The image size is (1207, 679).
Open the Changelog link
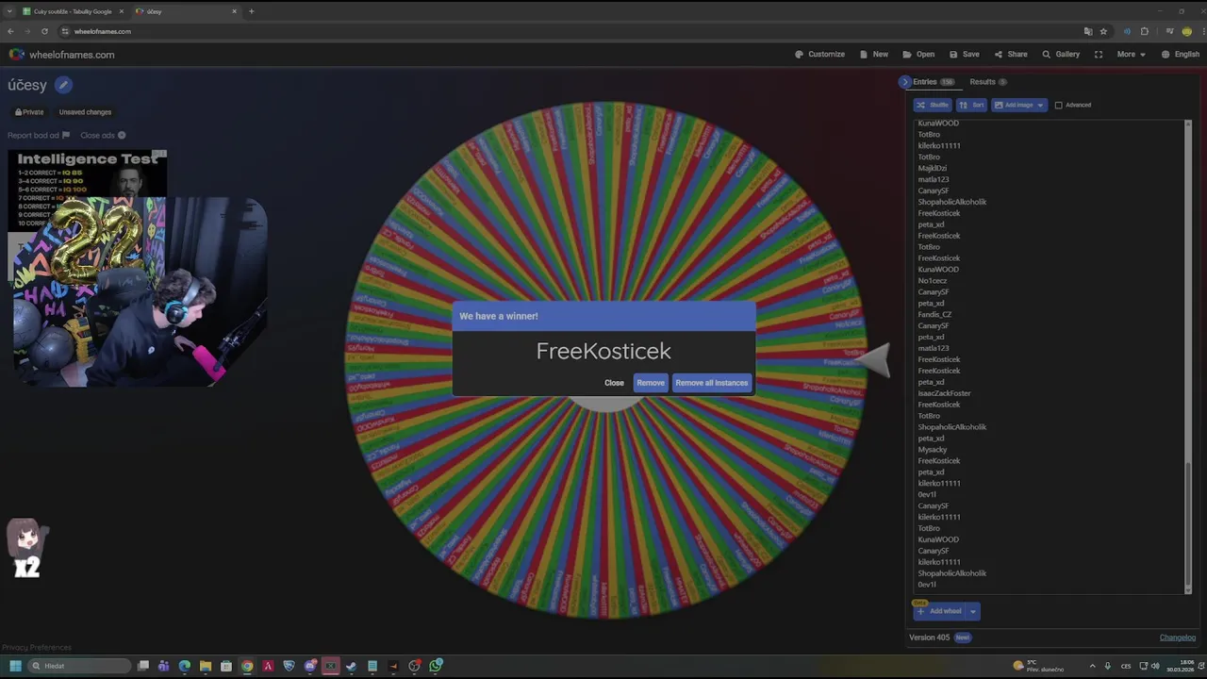1177,638
